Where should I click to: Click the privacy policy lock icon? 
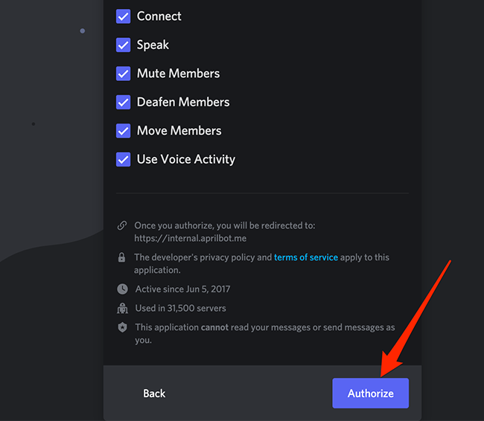pyautogui.click(x=122, y=257)
